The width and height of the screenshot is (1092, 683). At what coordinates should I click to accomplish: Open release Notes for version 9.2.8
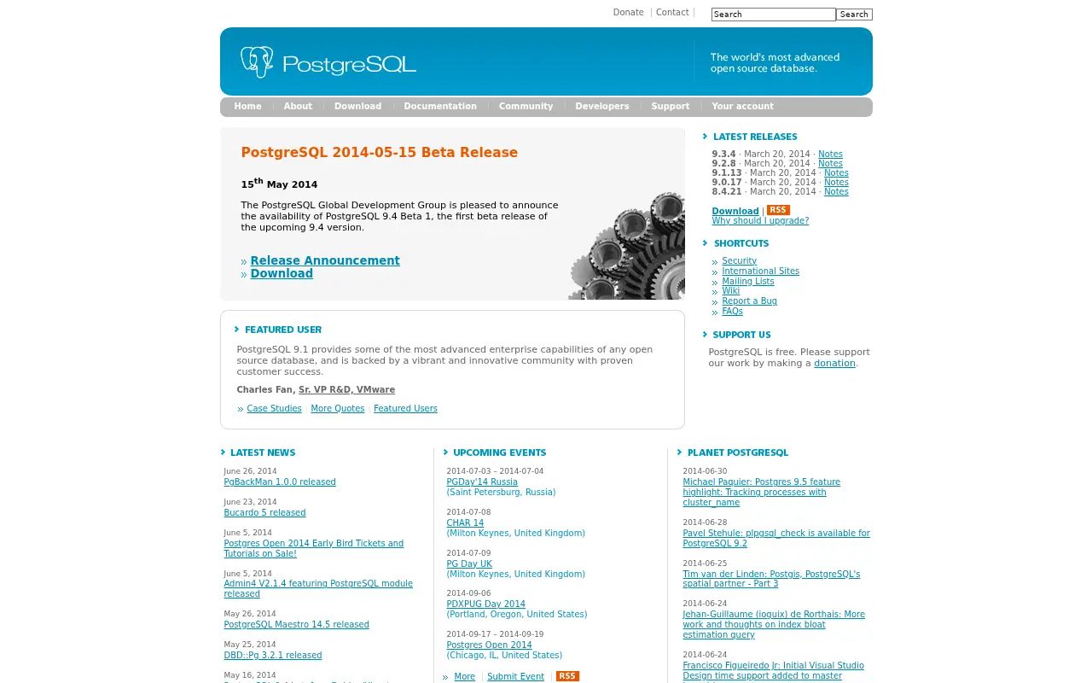coord(830,164)
